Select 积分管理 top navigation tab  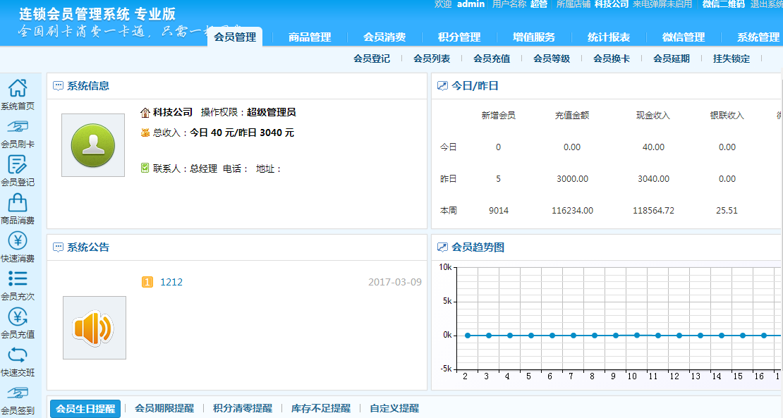coord(459,37)
